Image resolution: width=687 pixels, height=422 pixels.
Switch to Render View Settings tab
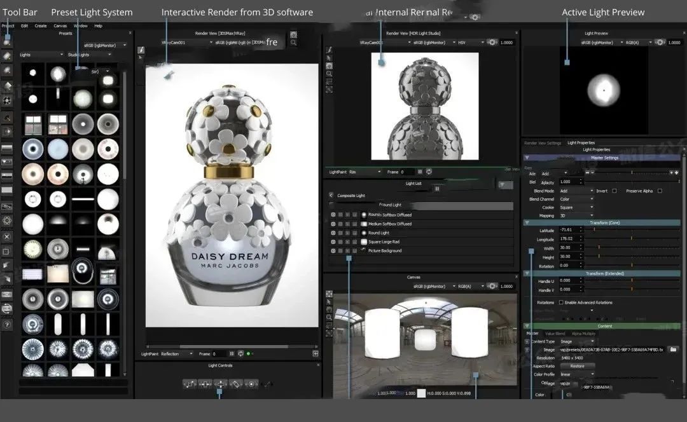pyautogui.click(x=543, y=143)
